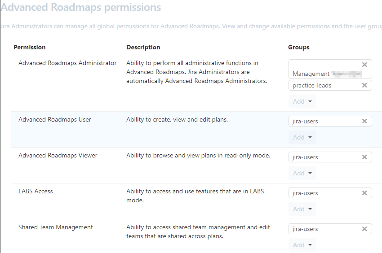Open Add dropdown for Advanced Roadmaps Administrator
Viewport: 382px width, 253px height.
coord(302,101)
